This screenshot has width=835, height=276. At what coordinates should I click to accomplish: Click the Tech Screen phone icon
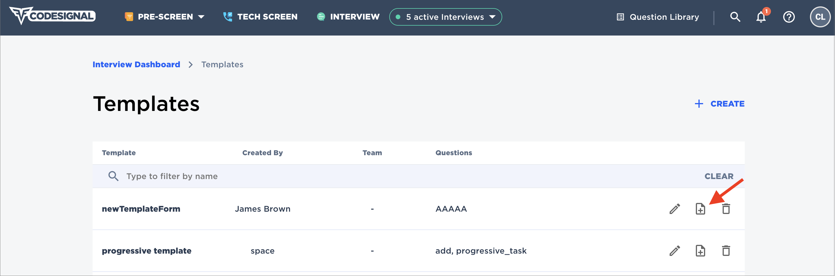228,17
